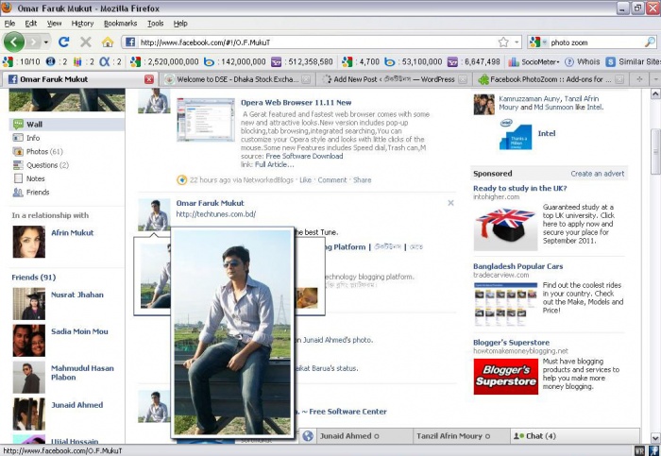
Task: Open the Ready to study in the UK ad
Action: (519, 188)
